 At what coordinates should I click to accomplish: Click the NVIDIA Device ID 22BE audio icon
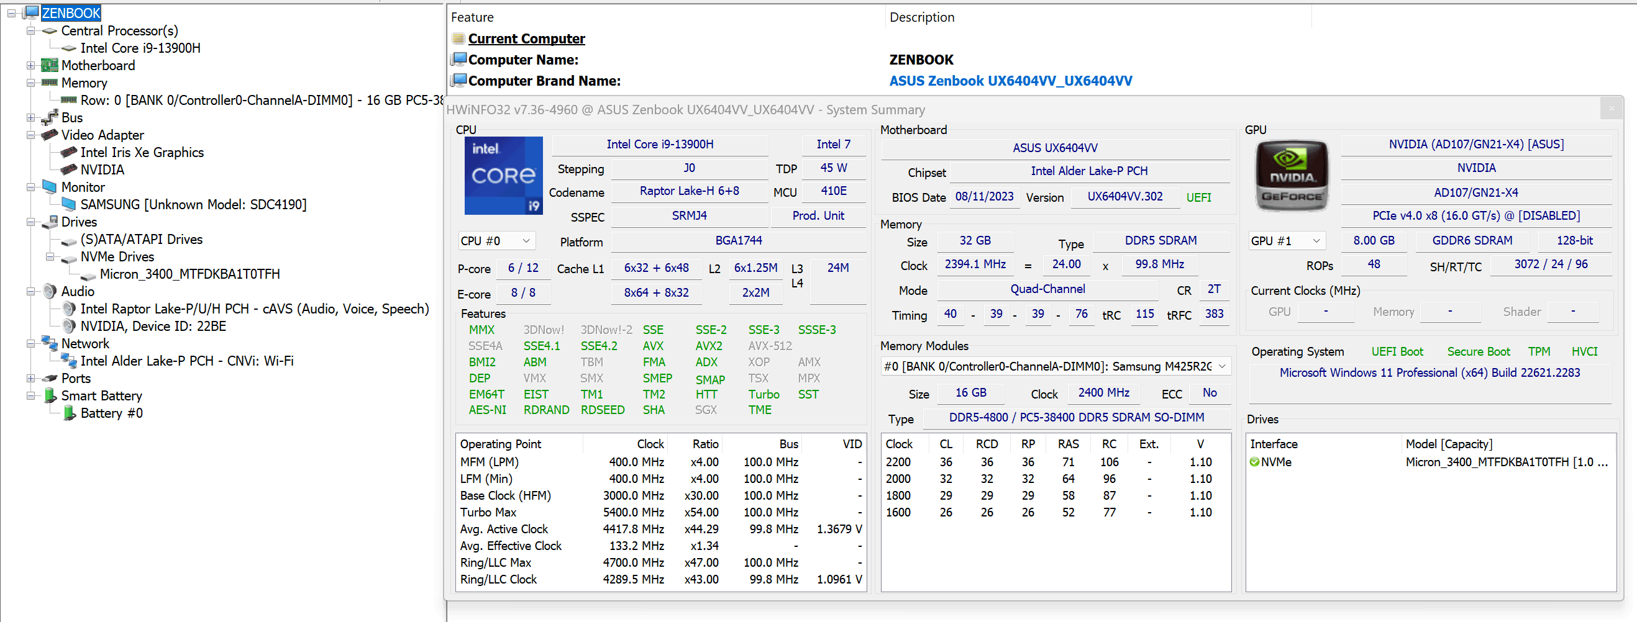(x=68, y=327)
